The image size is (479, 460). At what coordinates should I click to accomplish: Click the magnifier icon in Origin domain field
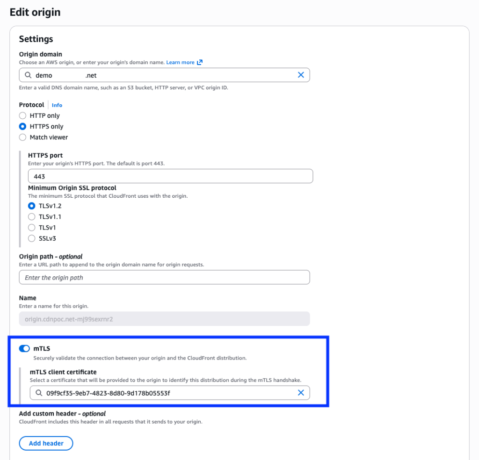pos(28,75)
